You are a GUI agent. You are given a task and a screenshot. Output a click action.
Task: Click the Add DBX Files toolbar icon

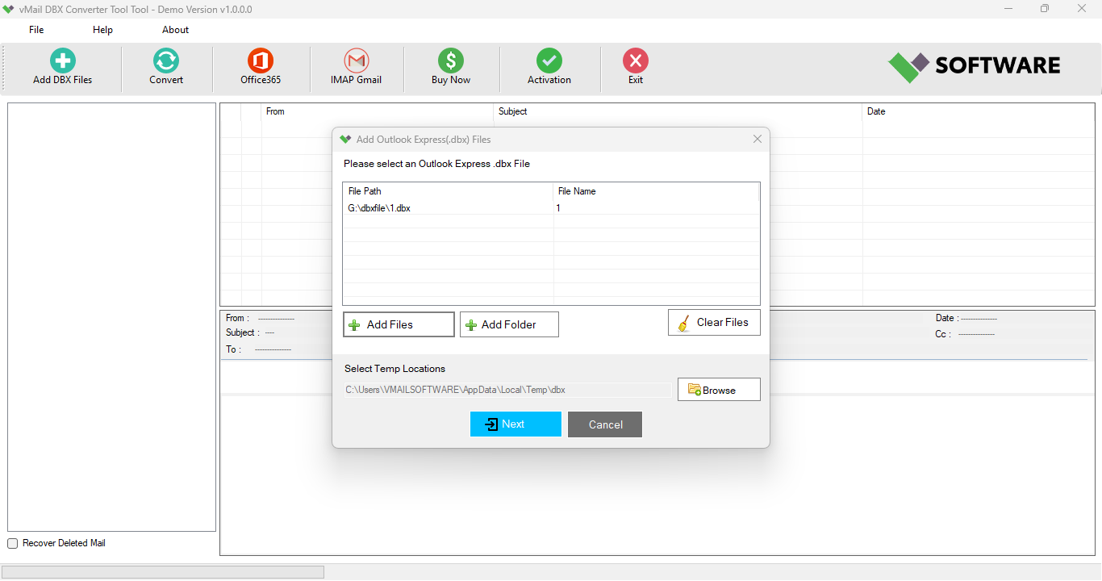coord(62,62)
